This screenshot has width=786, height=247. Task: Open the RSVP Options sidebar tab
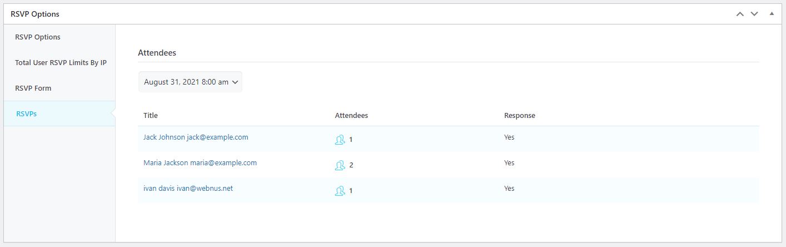click(38, 37)
